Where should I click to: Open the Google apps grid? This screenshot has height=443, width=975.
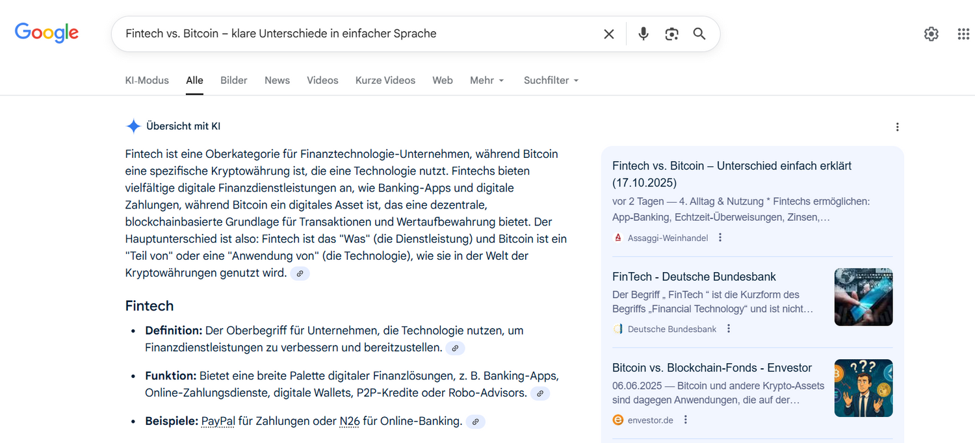(x=963, y=34)
